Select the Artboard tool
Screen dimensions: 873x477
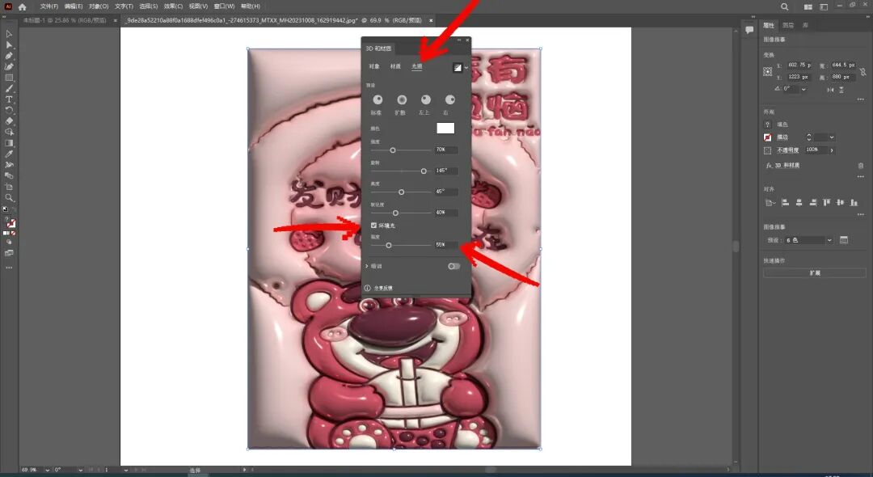click(9, 187)
